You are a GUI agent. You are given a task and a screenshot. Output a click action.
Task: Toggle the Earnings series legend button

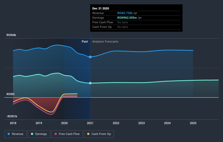pyautogui.click(x=39, y=134)
